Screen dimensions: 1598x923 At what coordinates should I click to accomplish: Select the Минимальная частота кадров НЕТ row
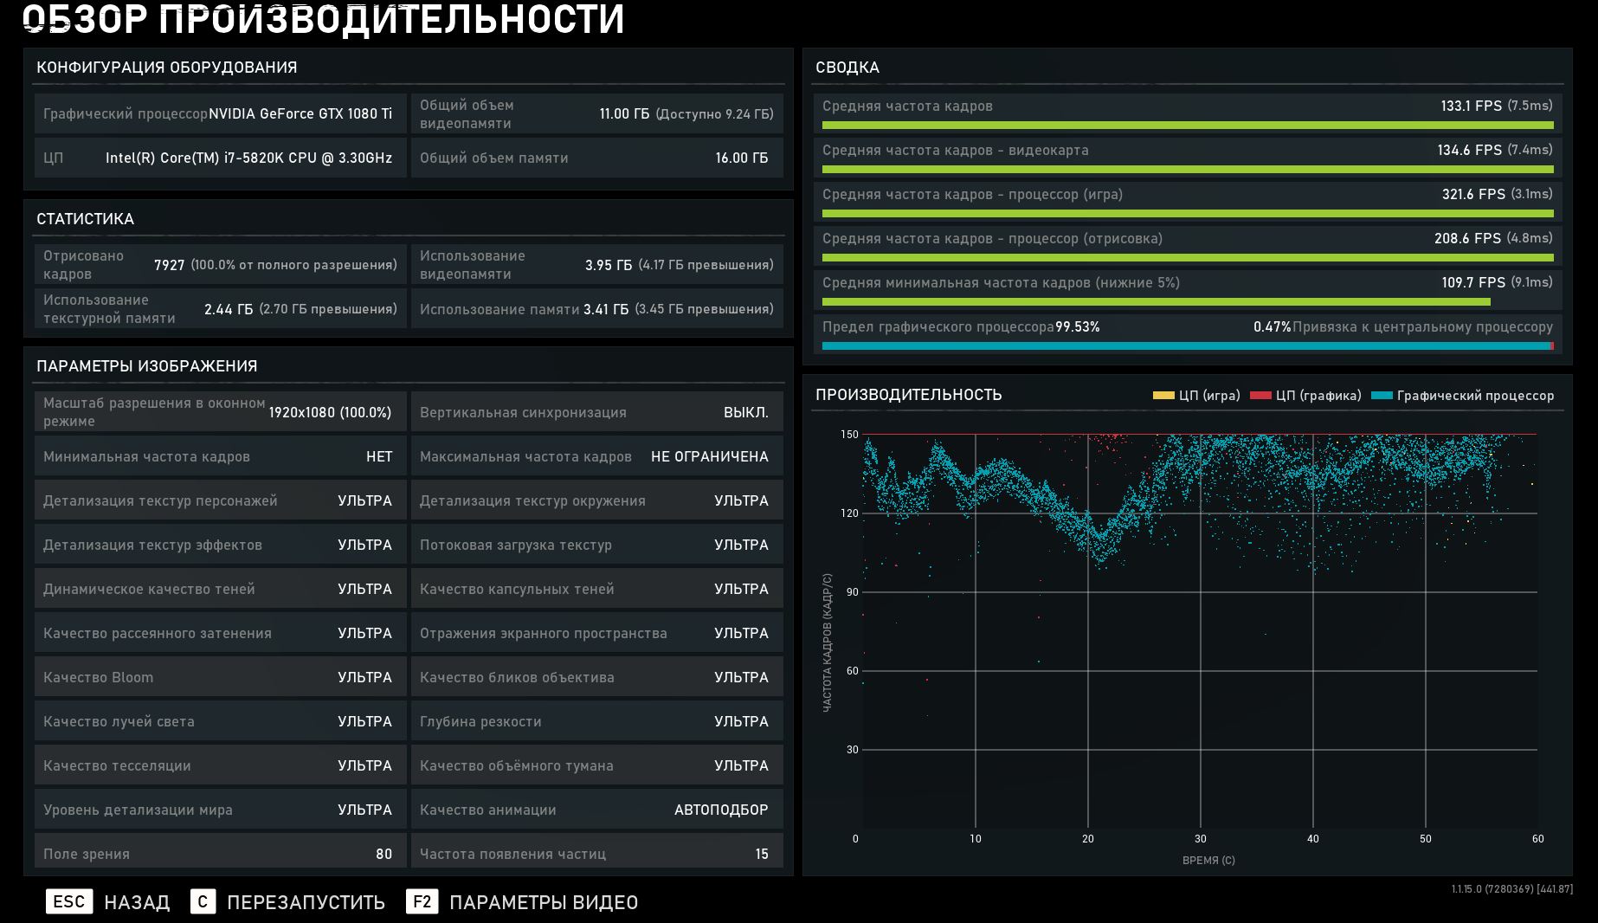tap(220, 456)
